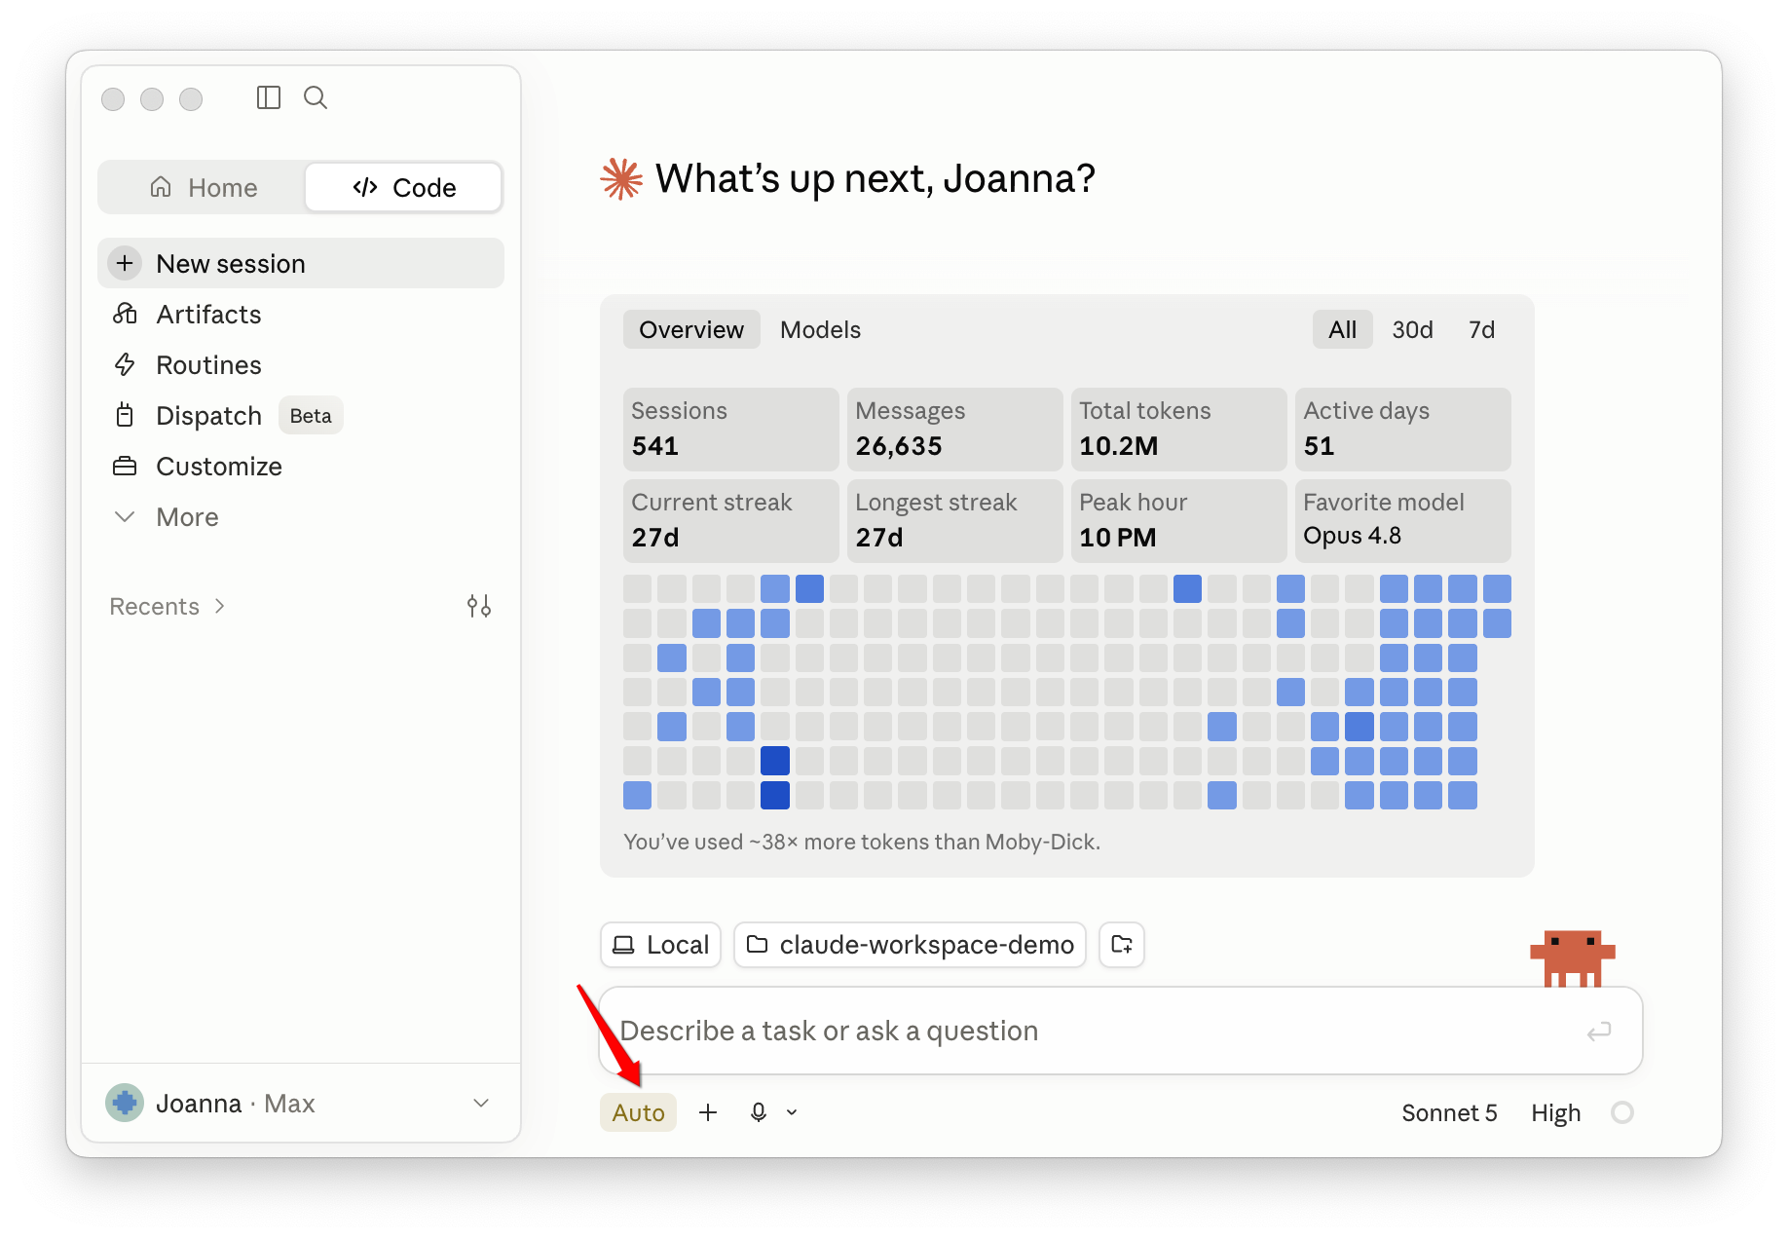
Task: Expand the Recents list
Action: click(168, 606)
